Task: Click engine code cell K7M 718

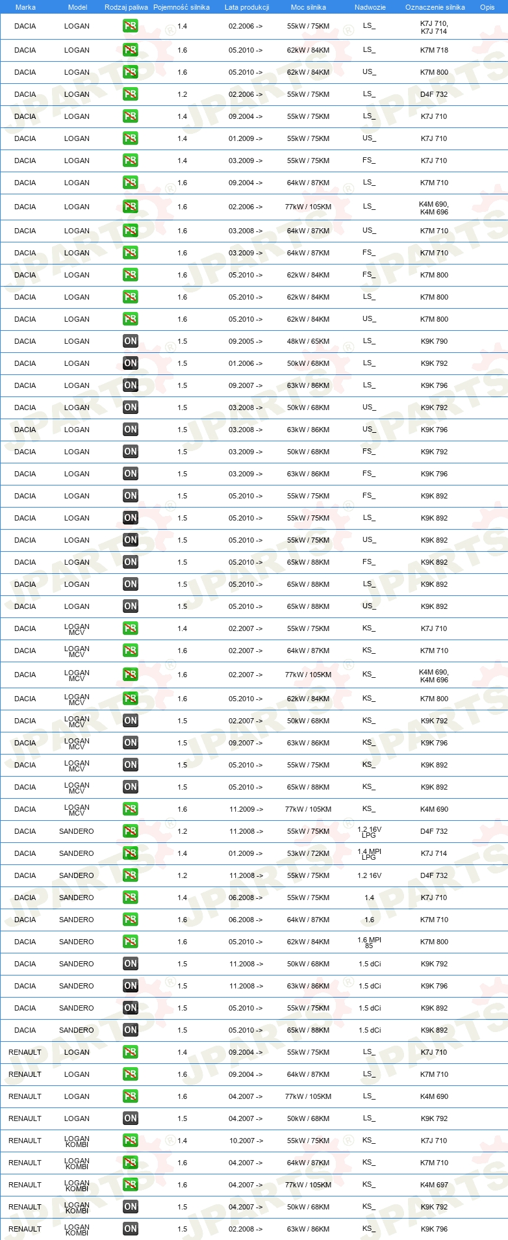Action: (x=434, y=50)
